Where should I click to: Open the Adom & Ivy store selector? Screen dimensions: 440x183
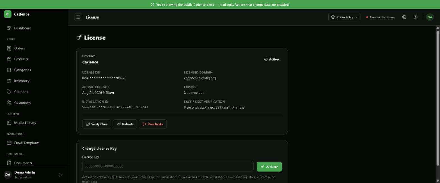pos(344,17)
